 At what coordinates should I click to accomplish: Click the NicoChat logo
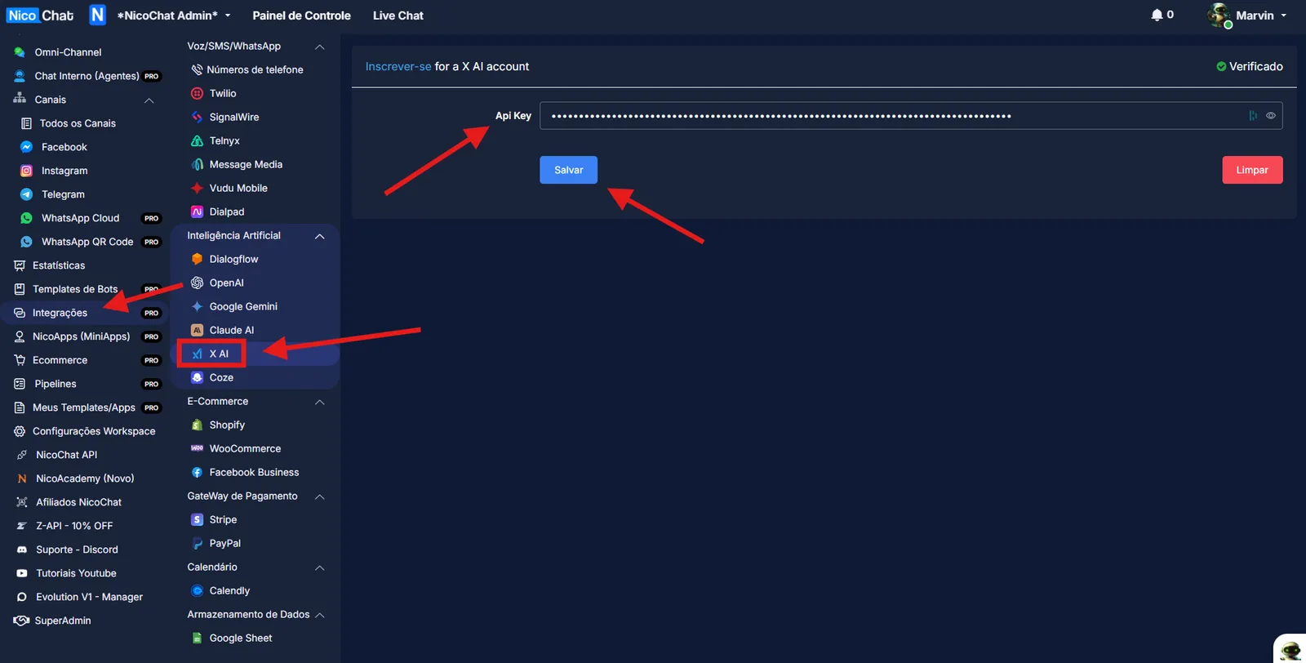point(40,16)
